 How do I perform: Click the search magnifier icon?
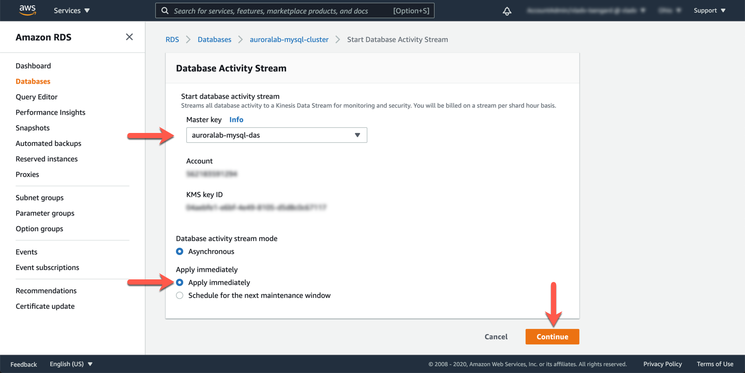165,11
